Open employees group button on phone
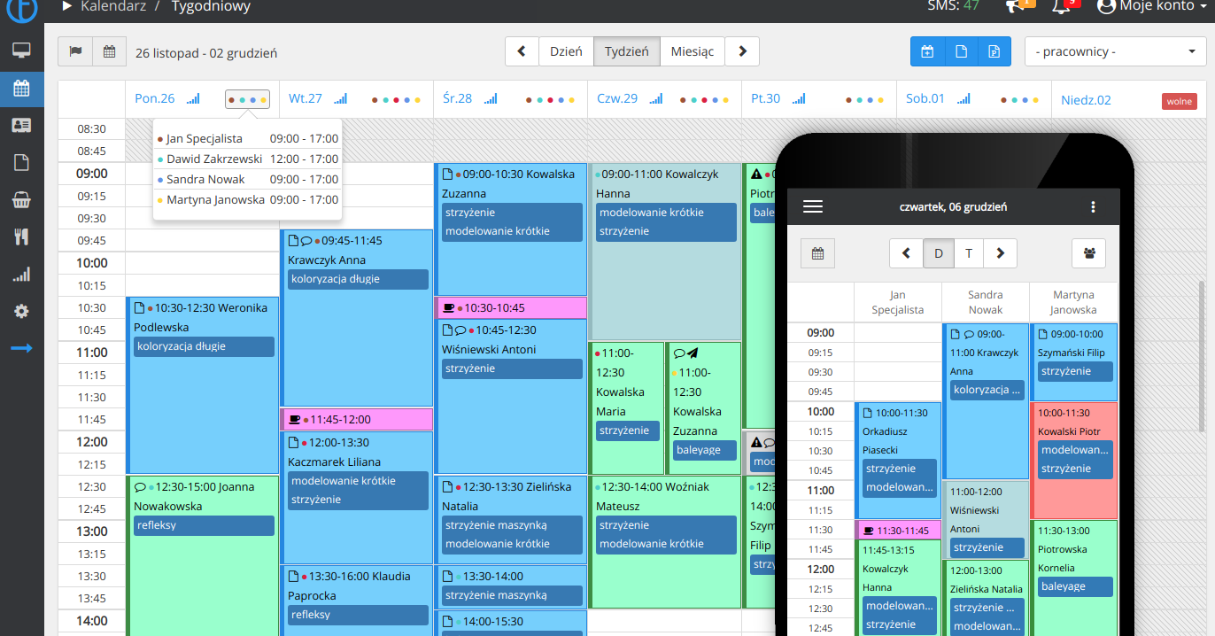 point(1088,253)
